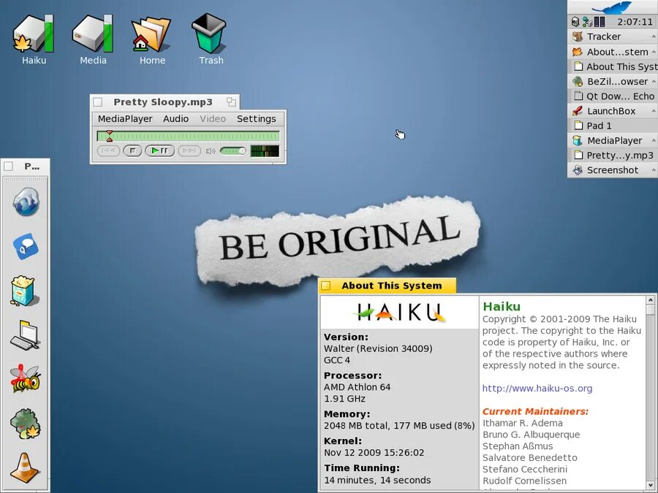658x493 pixels.
Task: Click the About This System title tab
Action: [387, 286]
